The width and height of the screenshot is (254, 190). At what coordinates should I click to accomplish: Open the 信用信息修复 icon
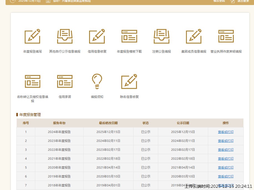coord(97,36)
